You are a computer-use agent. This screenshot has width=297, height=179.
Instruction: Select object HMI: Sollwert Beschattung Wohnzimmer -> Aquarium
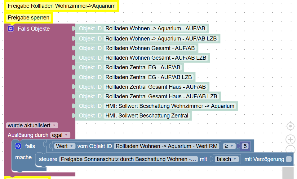pos(170,106)
